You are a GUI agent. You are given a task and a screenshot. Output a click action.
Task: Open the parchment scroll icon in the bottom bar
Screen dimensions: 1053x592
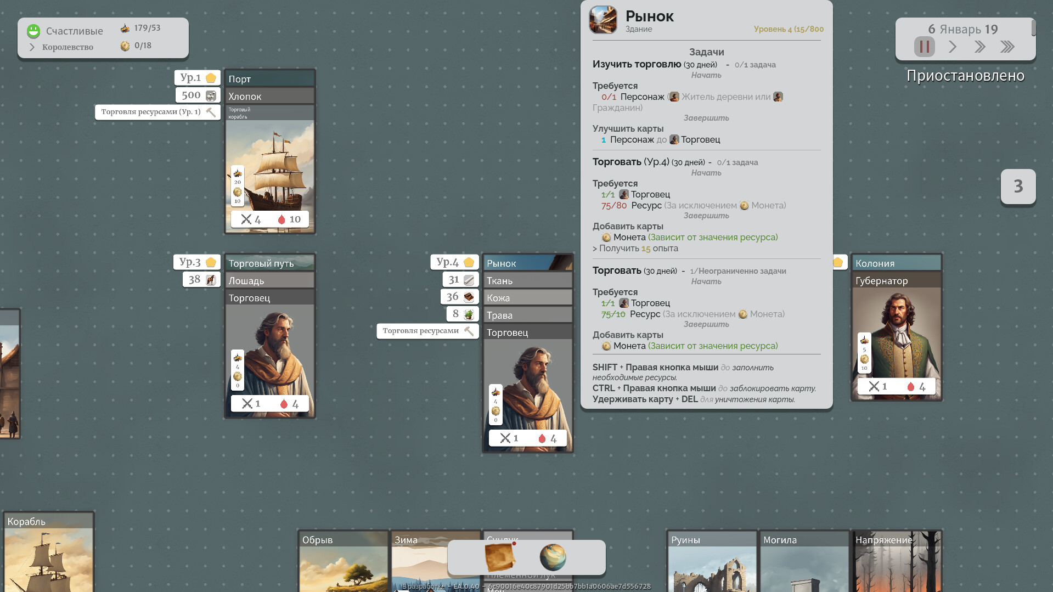500,557
